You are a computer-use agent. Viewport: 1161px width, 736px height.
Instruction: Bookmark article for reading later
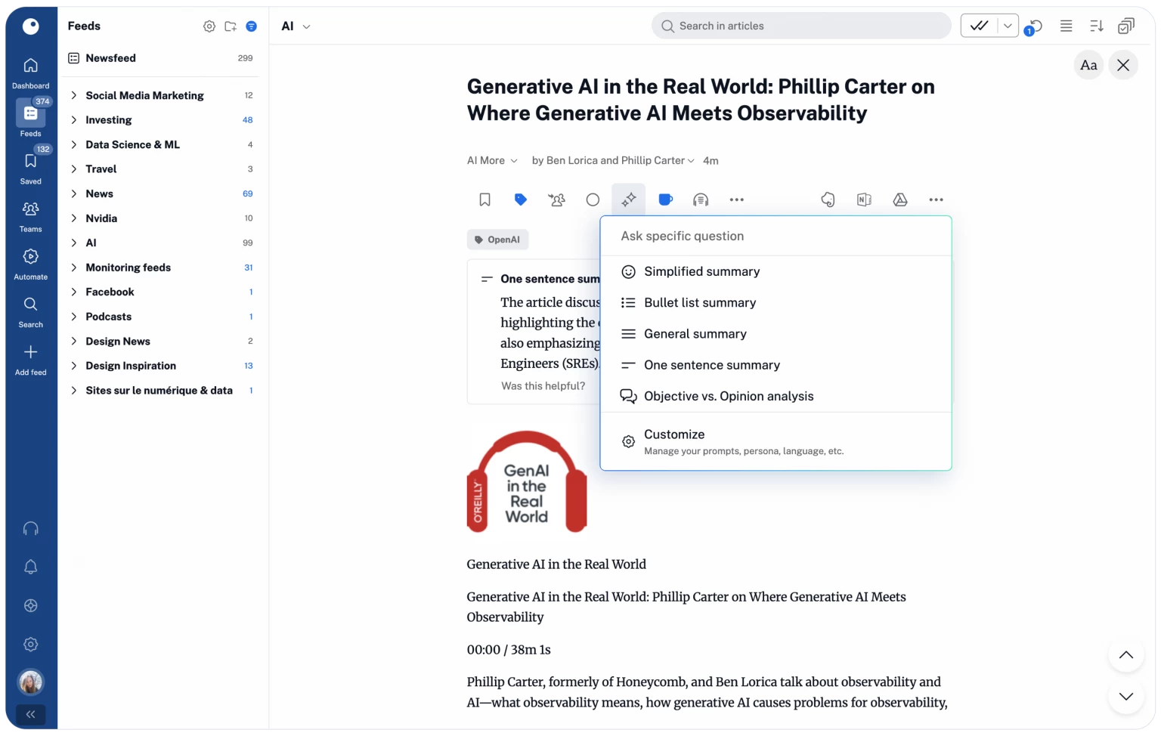click(484, 199)
